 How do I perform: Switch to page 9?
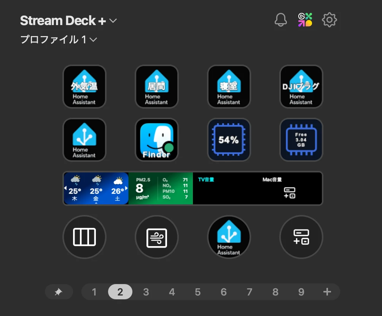301,292
